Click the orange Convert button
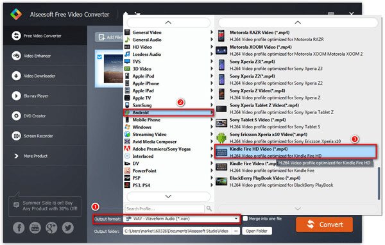Screen dimensions: 385x245 click(324, 224)
